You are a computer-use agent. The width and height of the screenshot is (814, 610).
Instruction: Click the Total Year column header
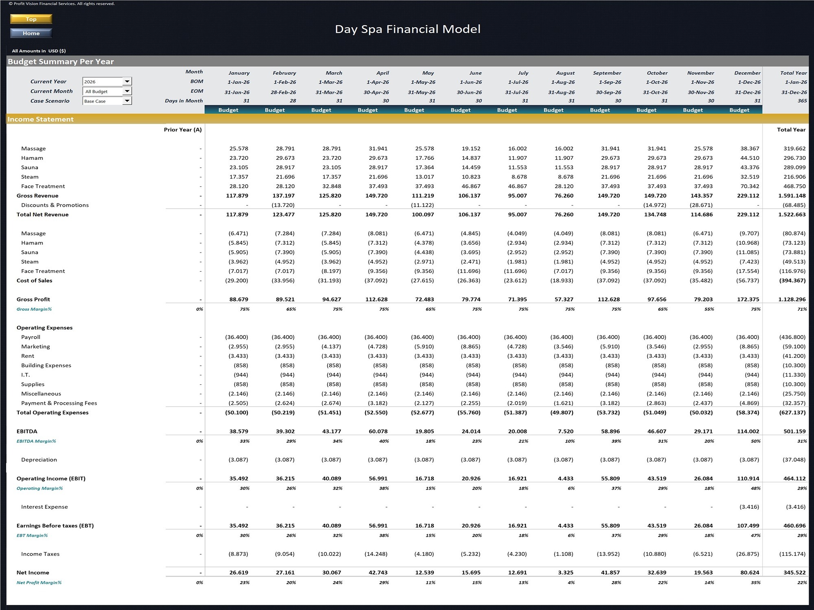791,129
